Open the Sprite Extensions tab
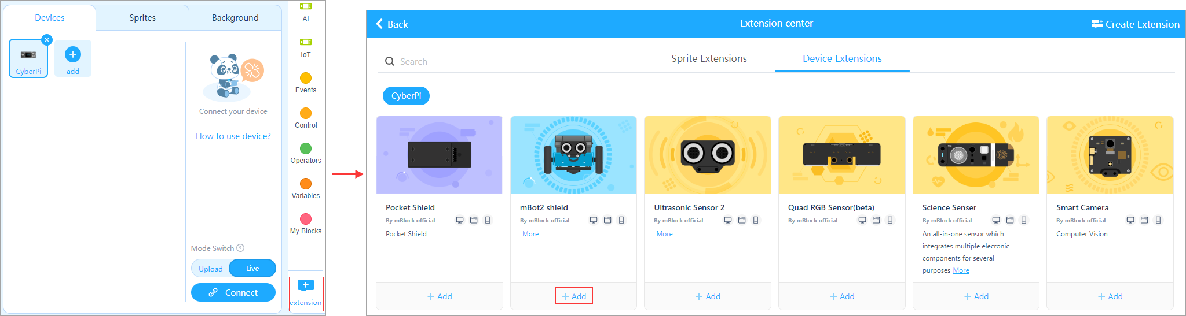This screenshot has height=316, width=1186. pos(709,58)
